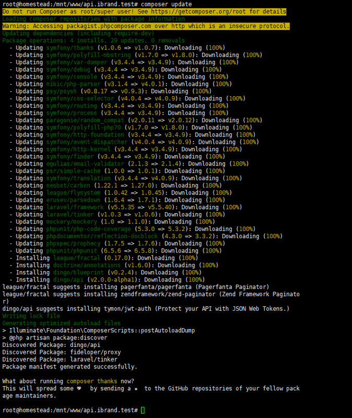
Task: Click 'dingo/api' in the Installing line
Action: [68, 280]
